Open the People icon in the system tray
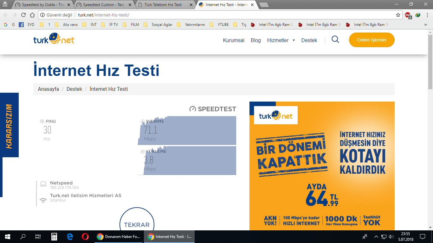The image size is (433, 243). (x=365, y=237)
